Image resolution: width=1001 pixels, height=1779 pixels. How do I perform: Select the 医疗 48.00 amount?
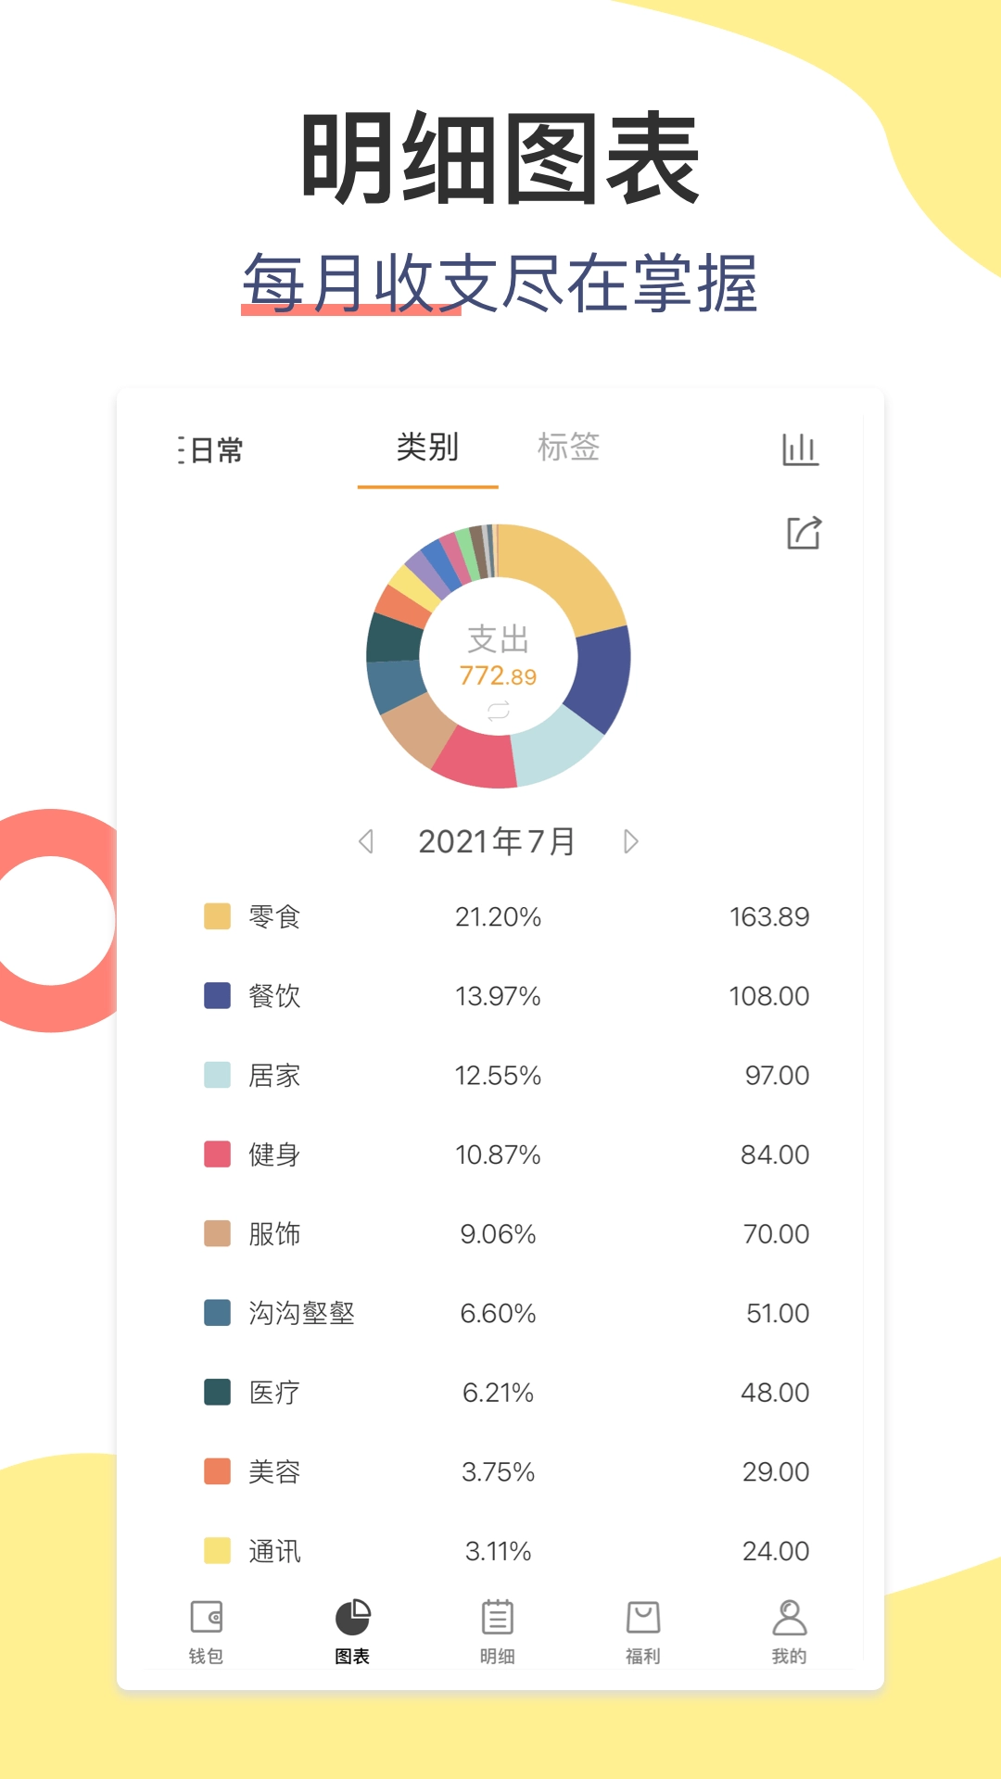775,1393
